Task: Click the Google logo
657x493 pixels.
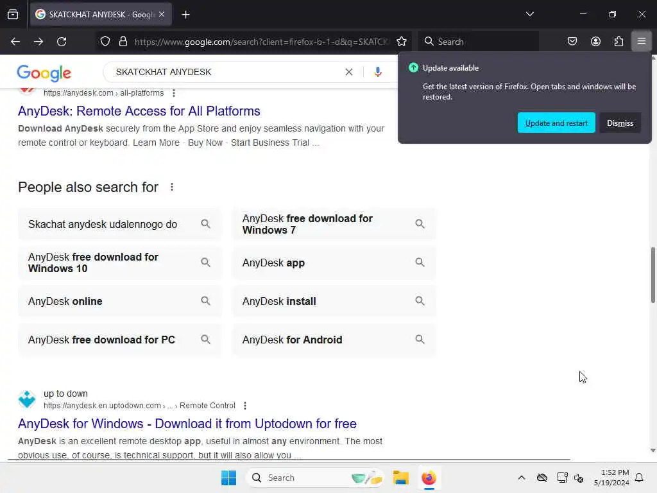Action: pos(44,73)
